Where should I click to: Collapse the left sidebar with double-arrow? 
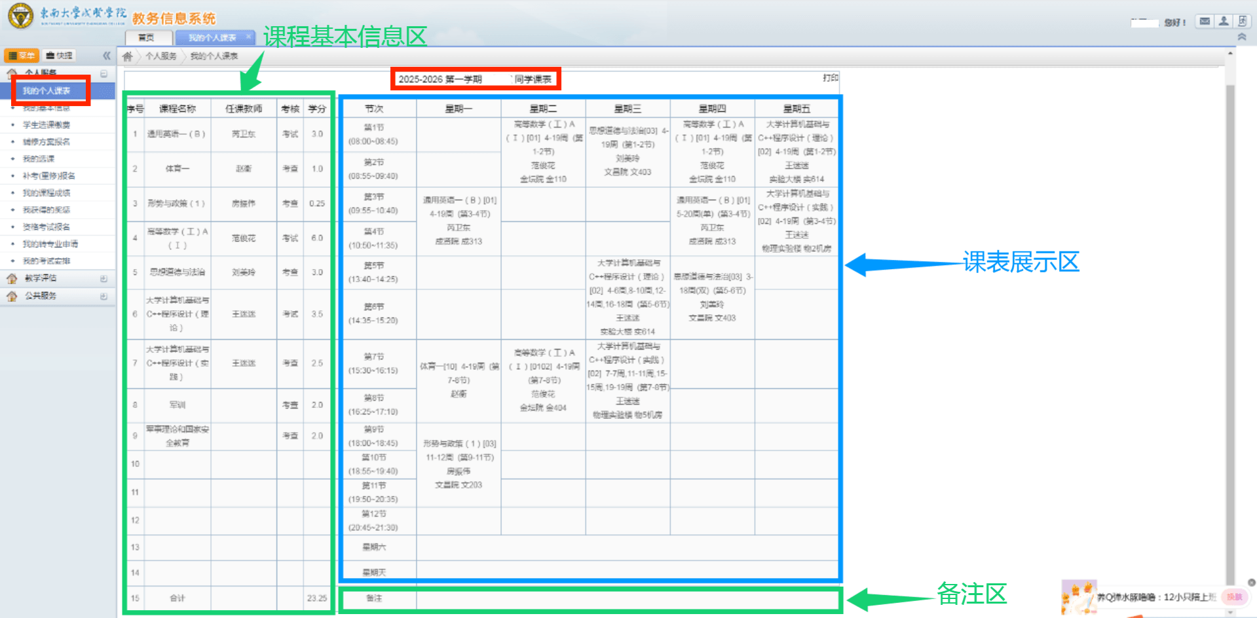[x=106, y=56]
